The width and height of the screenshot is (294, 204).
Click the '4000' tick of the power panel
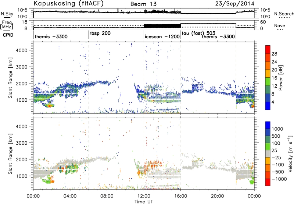point(21,50)
